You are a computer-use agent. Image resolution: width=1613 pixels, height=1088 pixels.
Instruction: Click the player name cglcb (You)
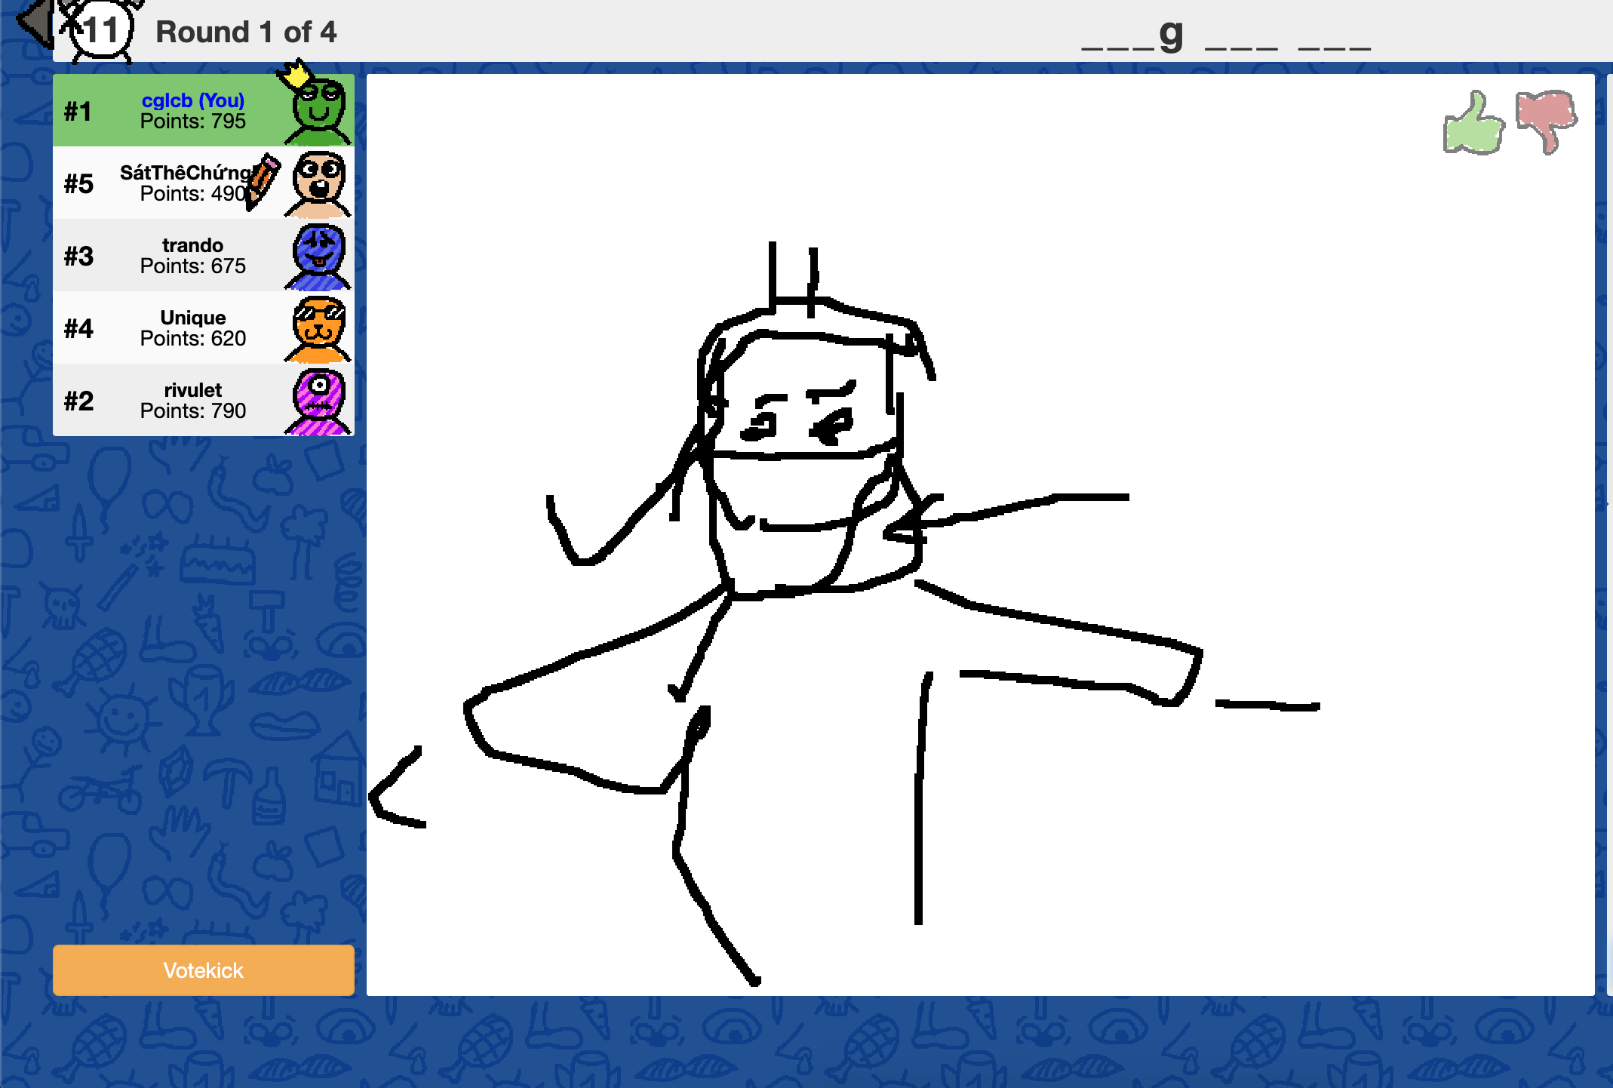193,100
